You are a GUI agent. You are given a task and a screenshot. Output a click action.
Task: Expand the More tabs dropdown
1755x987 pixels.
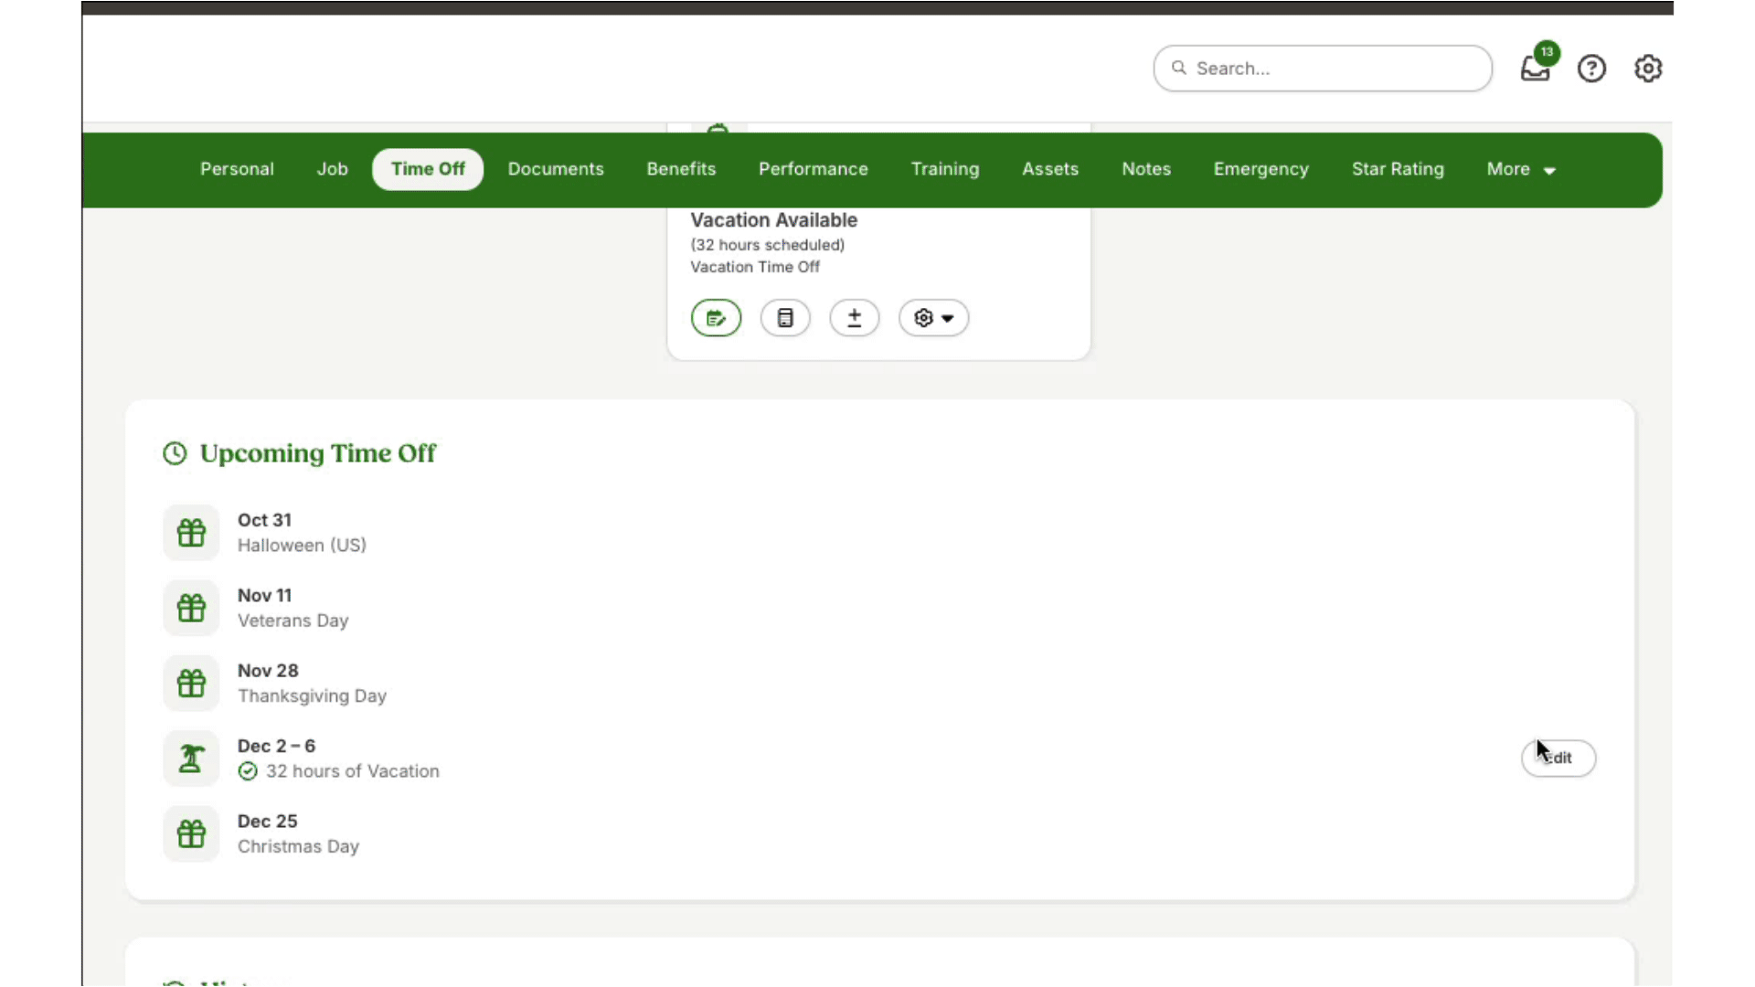click(1521, 169)
